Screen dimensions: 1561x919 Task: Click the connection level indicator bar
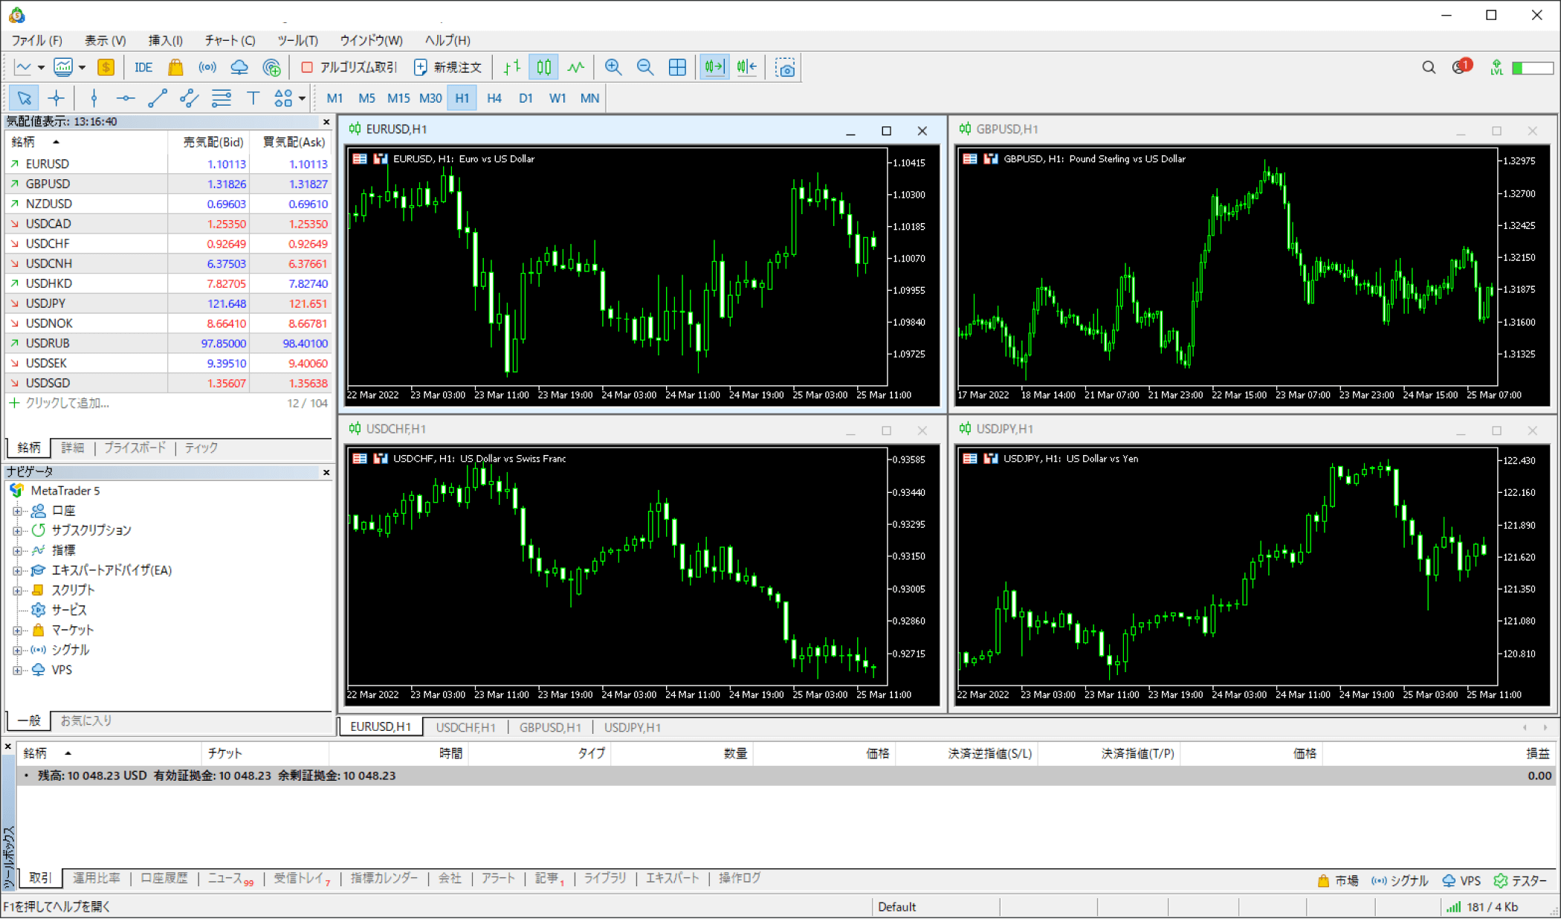[1532, 68]
